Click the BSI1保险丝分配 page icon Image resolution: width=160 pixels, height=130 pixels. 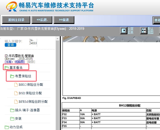tap(16, 93)
